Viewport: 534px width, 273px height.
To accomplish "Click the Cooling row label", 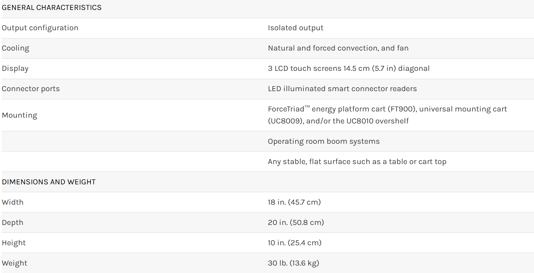I will 15,48.
